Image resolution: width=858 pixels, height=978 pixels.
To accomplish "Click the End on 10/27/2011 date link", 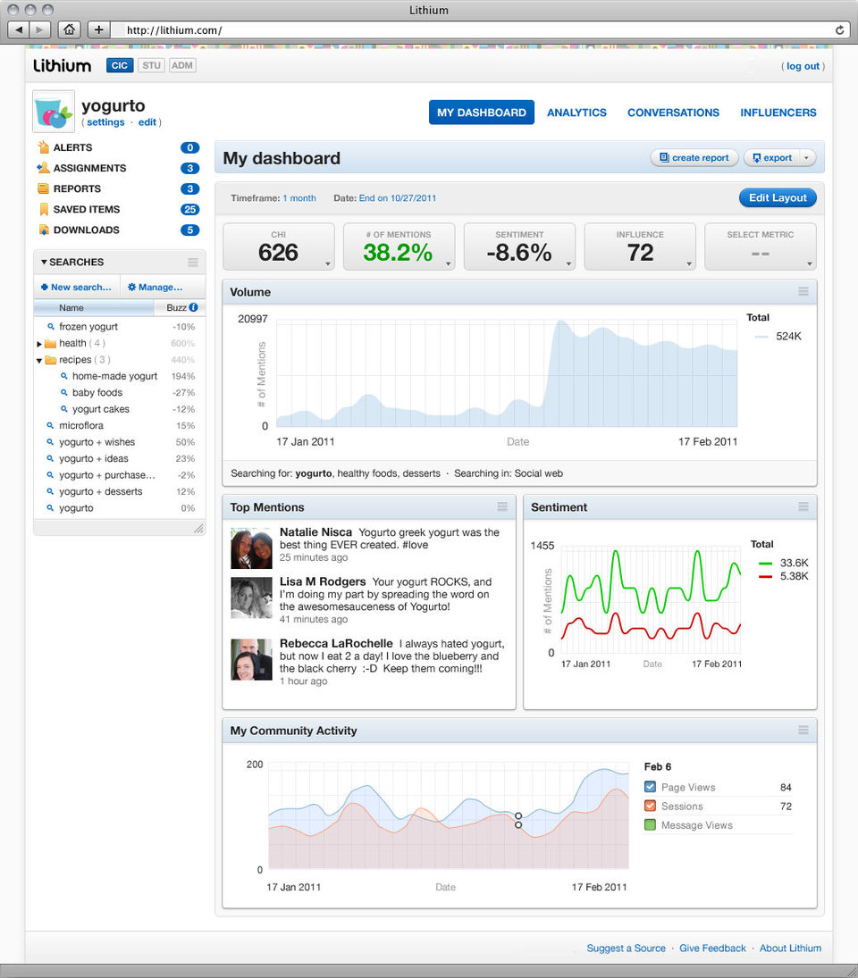I will click(x=398, y=198).
